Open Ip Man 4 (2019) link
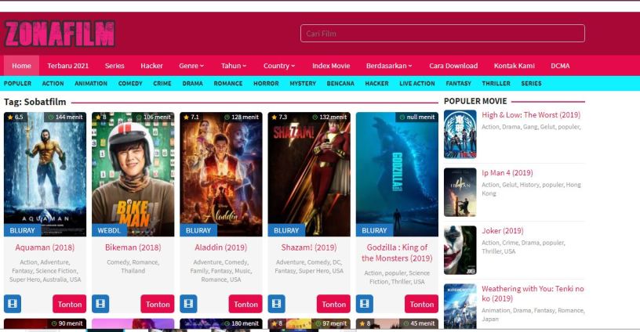The width and height of the screenshot is (640, 332). point(507,173)
